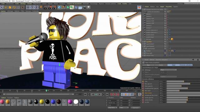Activate the Rotate tool in toolbar

tap(14, 7)
